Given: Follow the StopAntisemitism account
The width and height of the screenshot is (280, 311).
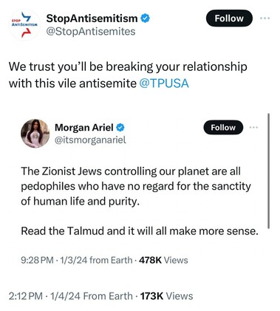Looking at the screenshot, I should click(229, 18).
